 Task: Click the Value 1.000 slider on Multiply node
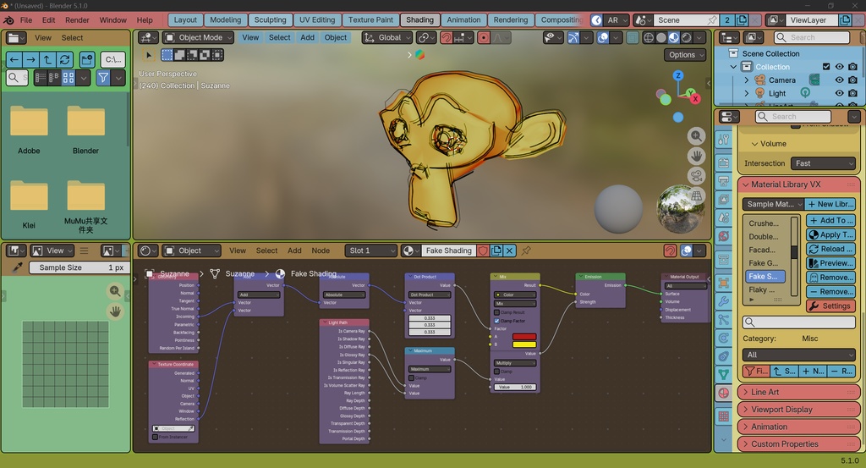515,387
